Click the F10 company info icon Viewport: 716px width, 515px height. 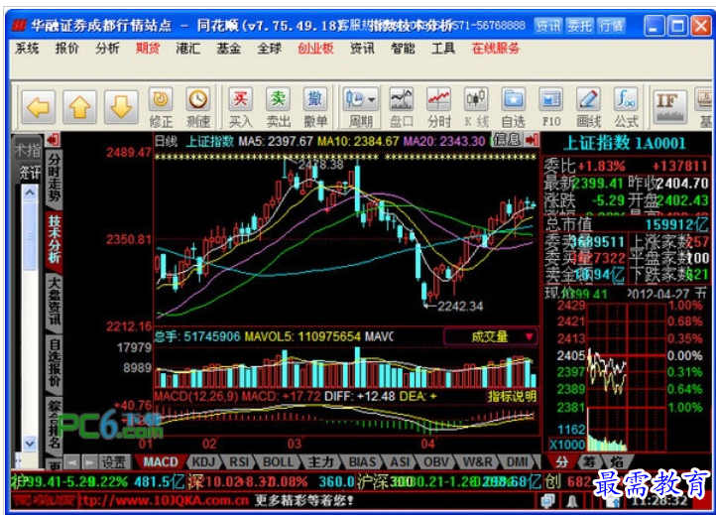pyautogui.click(x=550, y=108)
